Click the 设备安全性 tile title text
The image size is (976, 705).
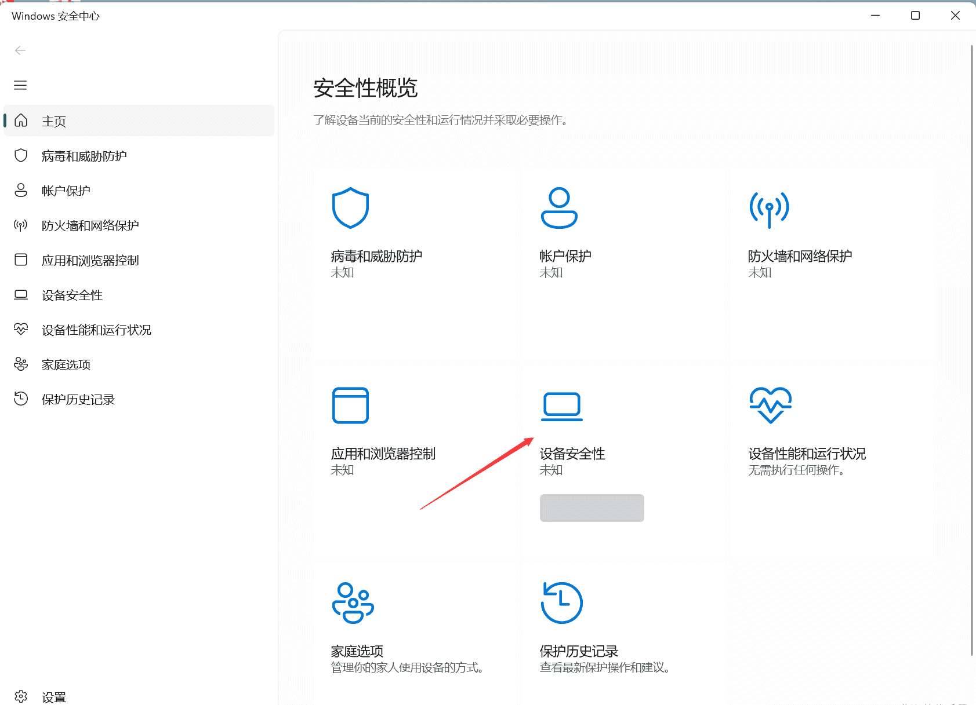572,454
